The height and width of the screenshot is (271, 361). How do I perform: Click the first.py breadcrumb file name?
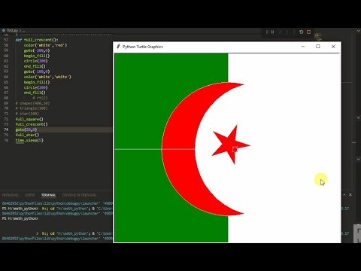(12, 30)
